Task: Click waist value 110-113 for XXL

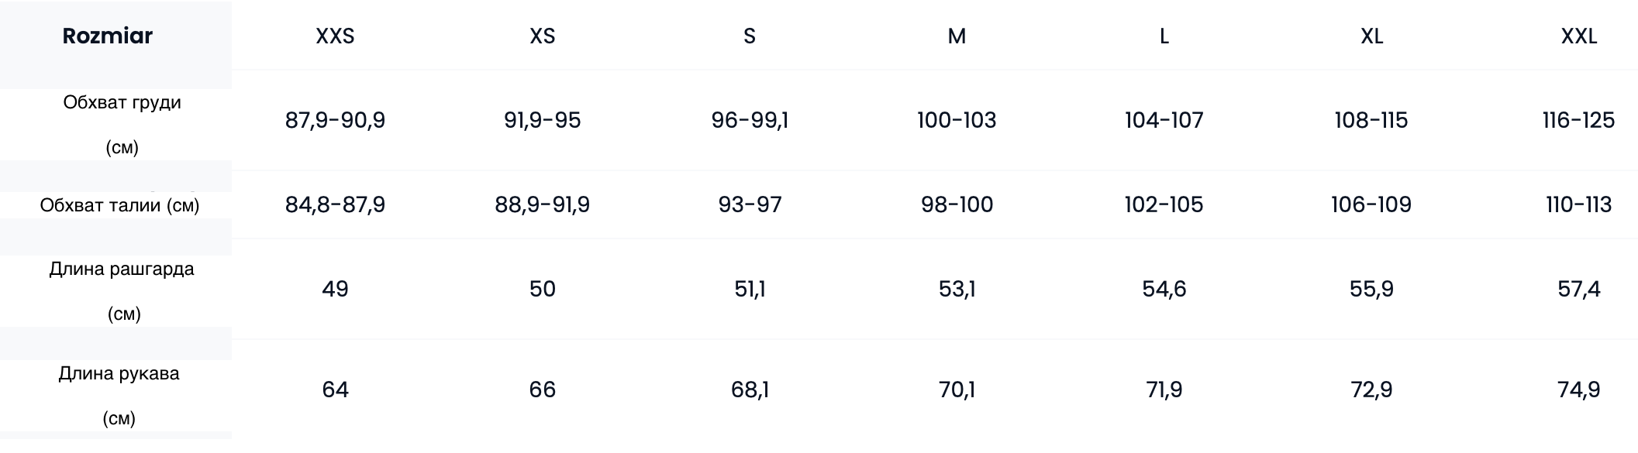Action: tap(1578, 204)
